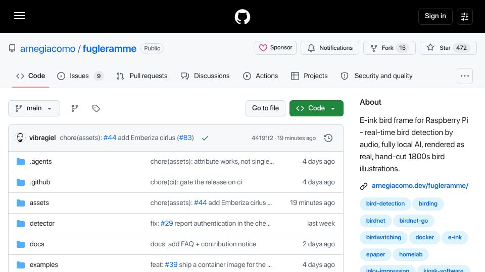Viewport: 485px width, 272px height.
Task: Select the birdnet topic tag
Action: tap(375, 221)
